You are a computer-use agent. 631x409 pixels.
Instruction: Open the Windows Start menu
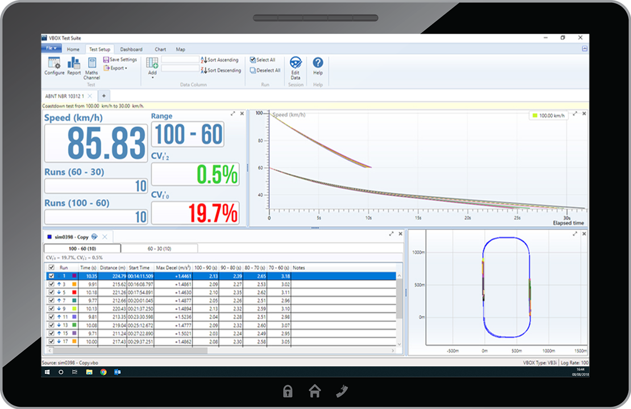(47, 371)
